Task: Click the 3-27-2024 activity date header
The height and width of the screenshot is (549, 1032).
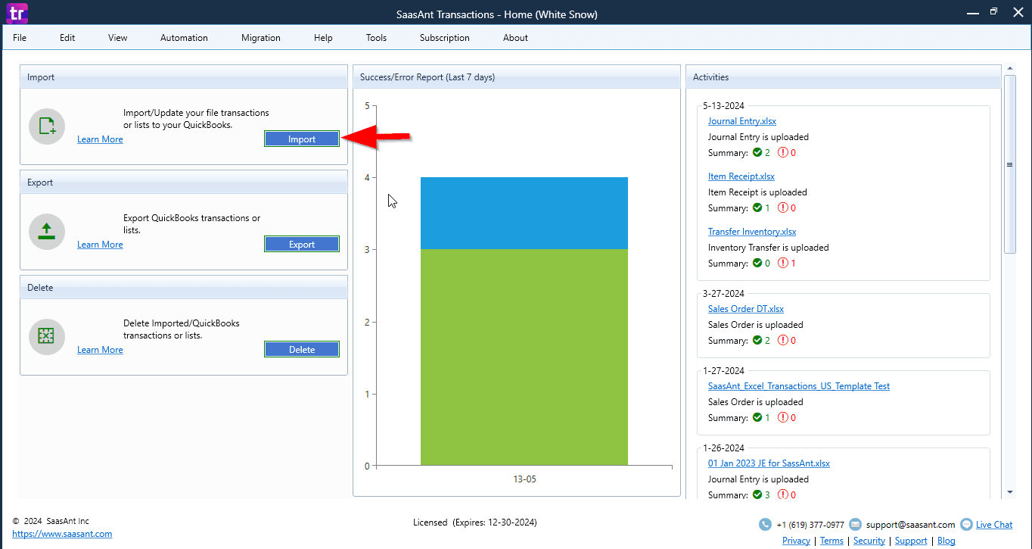Action: [723, 294]
